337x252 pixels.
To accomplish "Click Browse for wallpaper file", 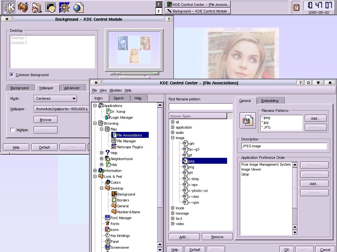I will pos(45,120).
